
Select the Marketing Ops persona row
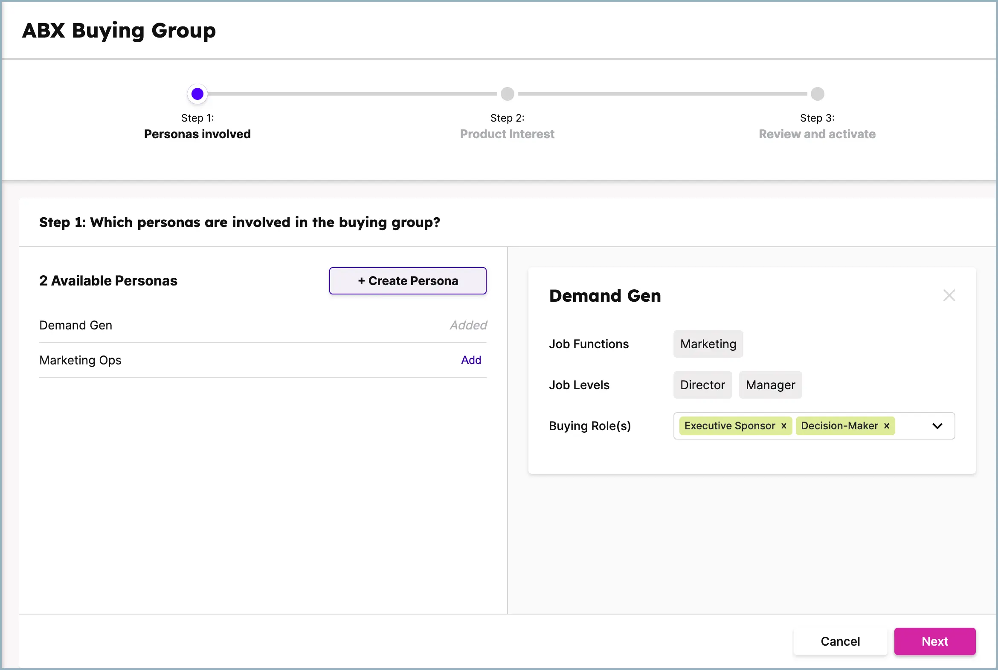(x=80, y=360)
